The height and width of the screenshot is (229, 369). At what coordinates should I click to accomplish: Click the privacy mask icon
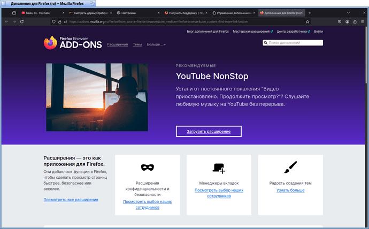point(147,167)
